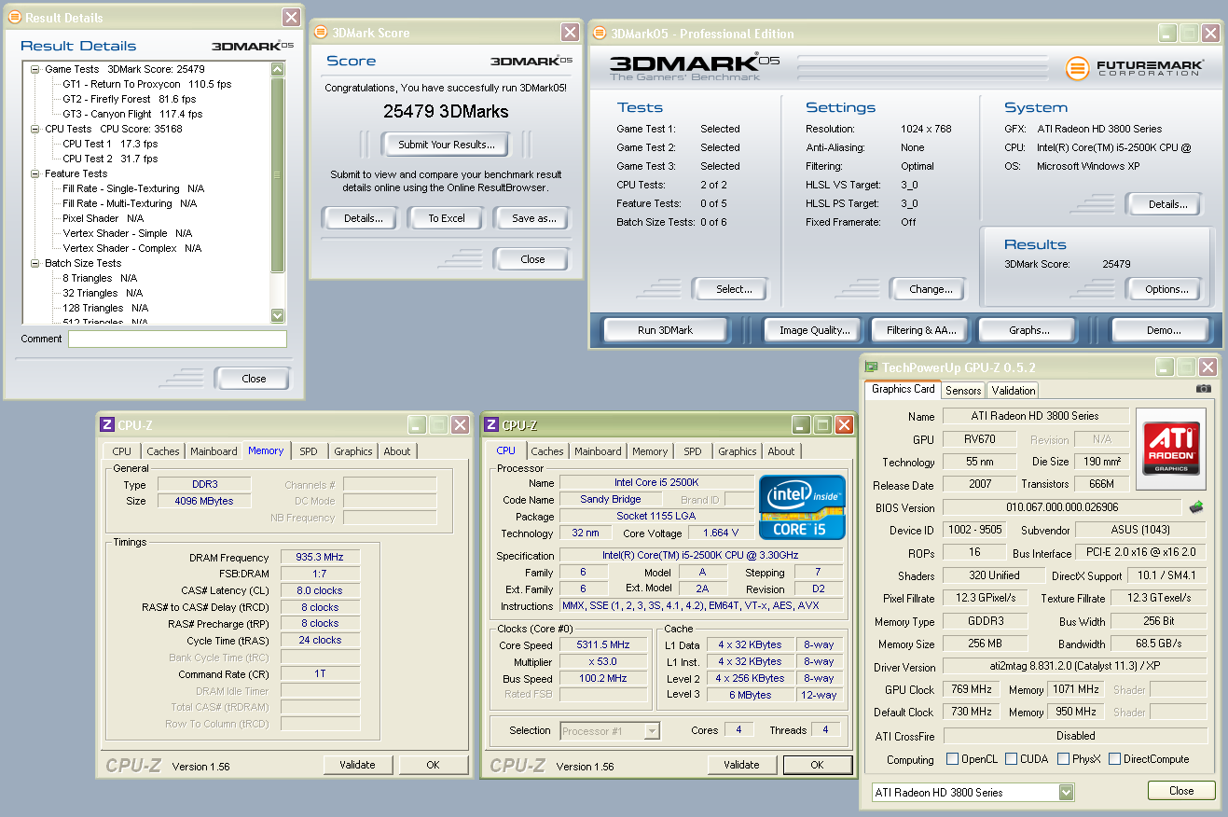Click Options button under Results
Viewport: 1228px width, 817px height.
[x=1166, y=289]
